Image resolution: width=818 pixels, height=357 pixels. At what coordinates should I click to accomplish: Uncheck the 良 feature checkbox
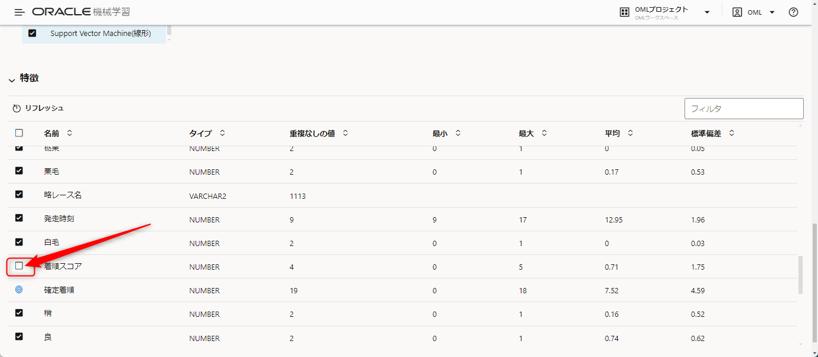click(19, 336)
